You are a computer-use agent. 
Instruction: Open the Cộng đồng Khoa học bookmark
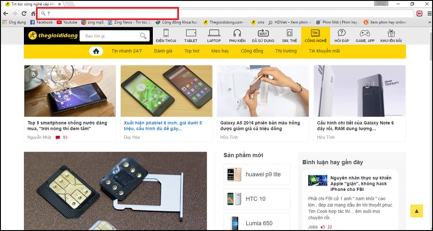(x=177, y=22)
